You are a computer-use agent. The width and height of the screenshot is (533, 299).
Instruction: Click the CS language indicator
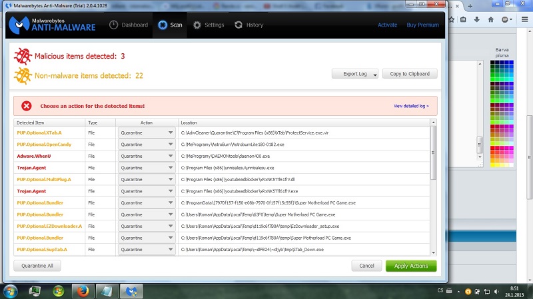coord(440,290)
